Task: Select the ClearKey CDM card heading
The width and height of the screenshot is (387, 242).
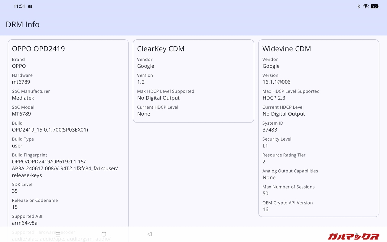Action: (x=161, y=49)
